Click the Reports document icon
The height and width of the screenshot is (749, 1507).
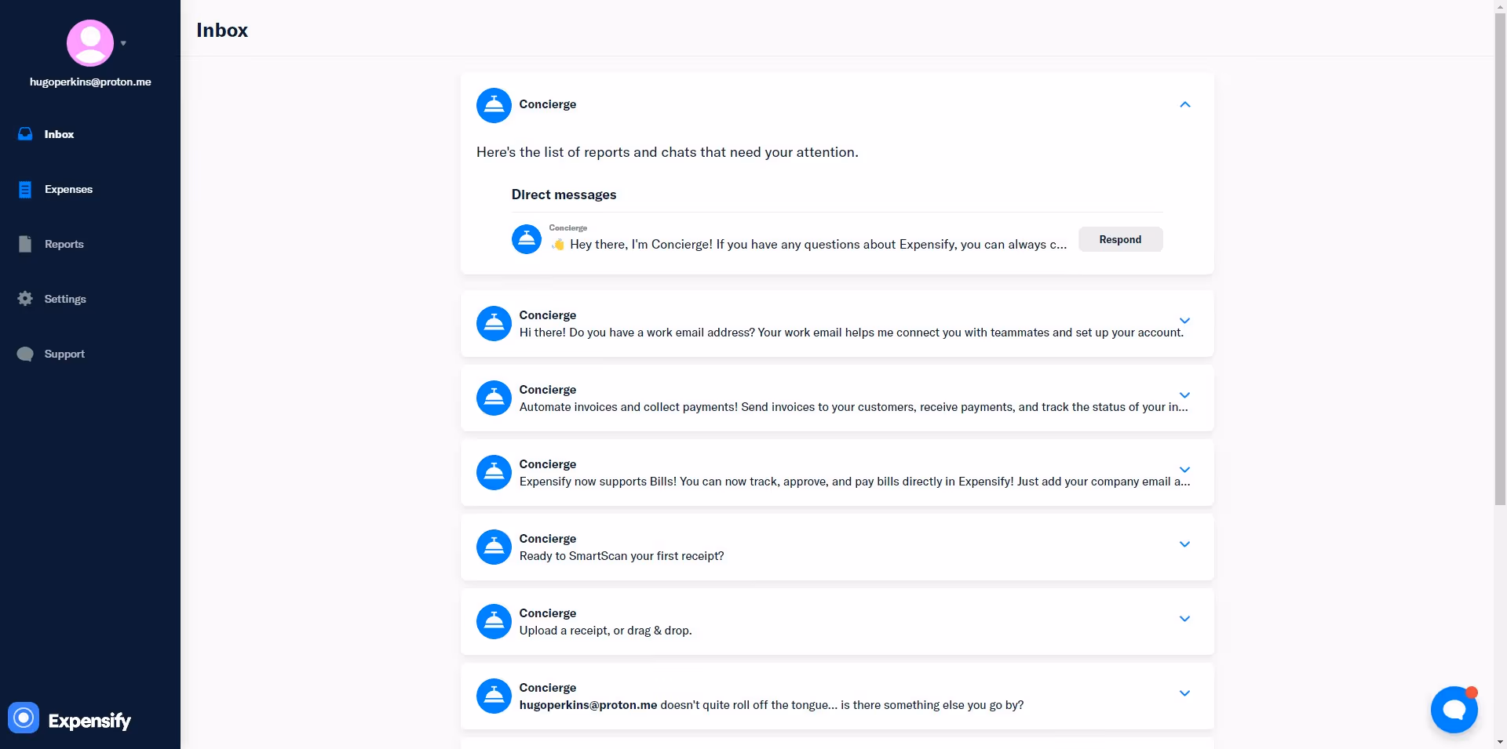pos(25,244)
